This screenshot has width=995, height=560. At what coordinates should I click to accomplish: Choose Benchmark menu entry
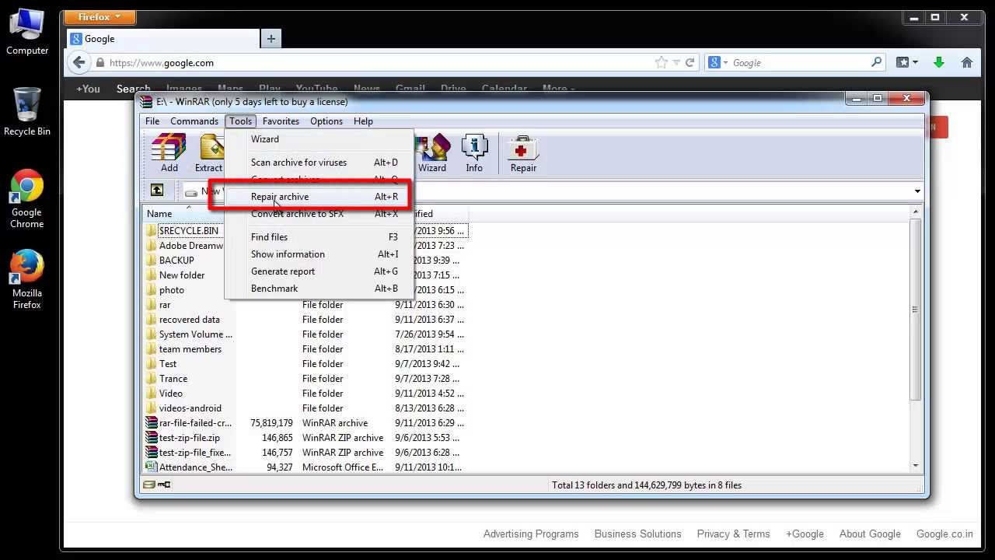pyautogui.click(x=319, y=289)
